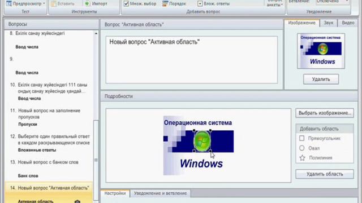Click the Инструменты group label

click(84, 11)
